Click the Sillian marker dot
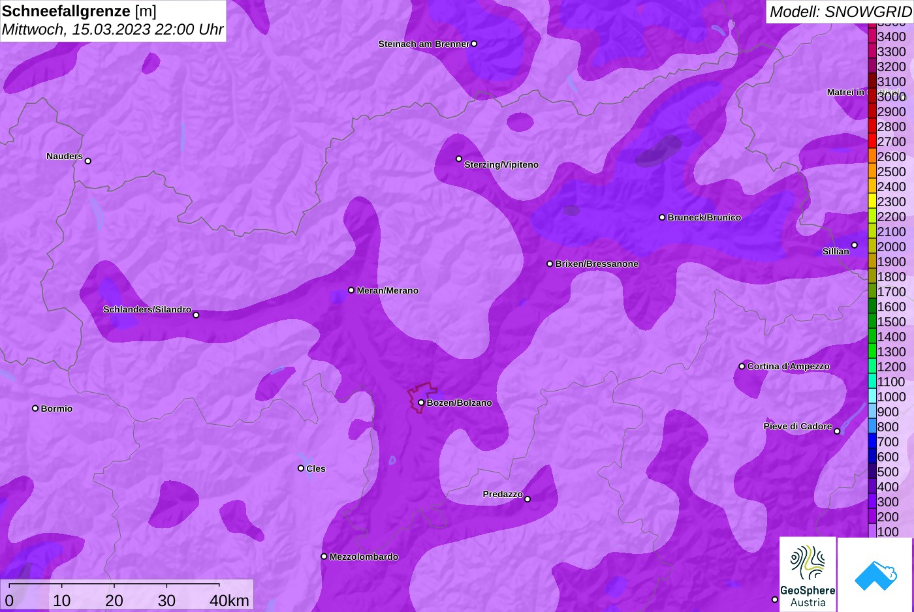This screenshot has height=612, width=914. 854,245
